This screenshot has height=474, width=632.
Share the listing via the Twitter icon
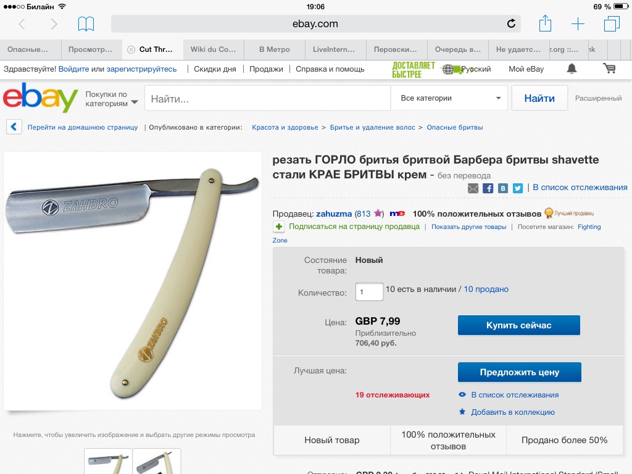tap(518, 188)
